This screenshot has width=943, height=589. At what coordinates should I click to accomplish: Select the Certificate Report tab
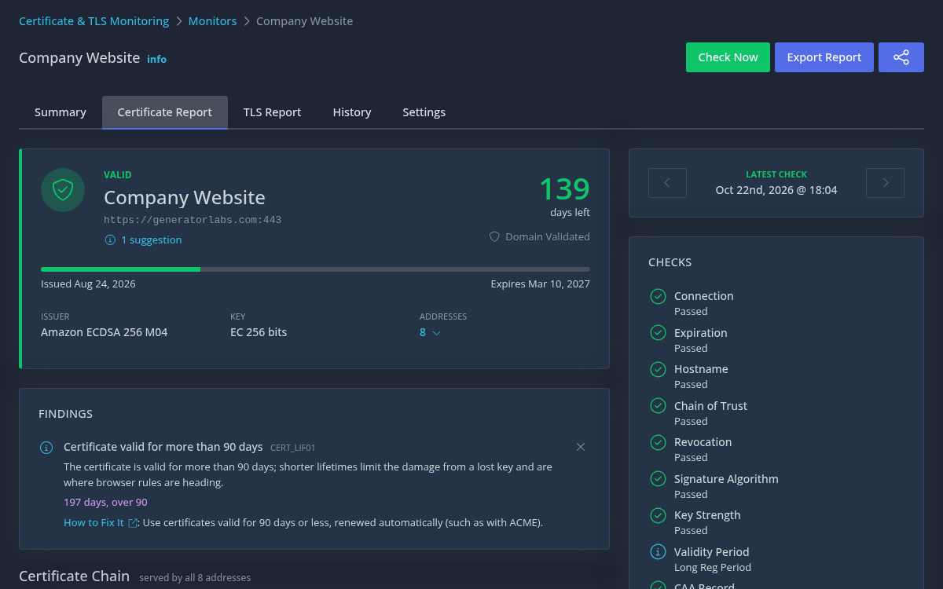click(x=165, y=112)
